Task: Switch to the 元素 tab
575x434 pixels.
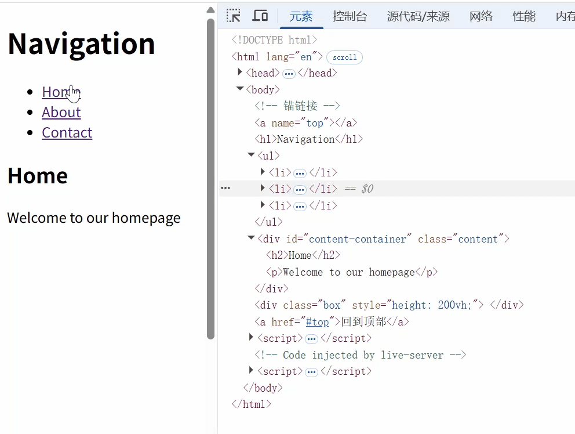Action: pyautogui.click(x=301, y=16)
